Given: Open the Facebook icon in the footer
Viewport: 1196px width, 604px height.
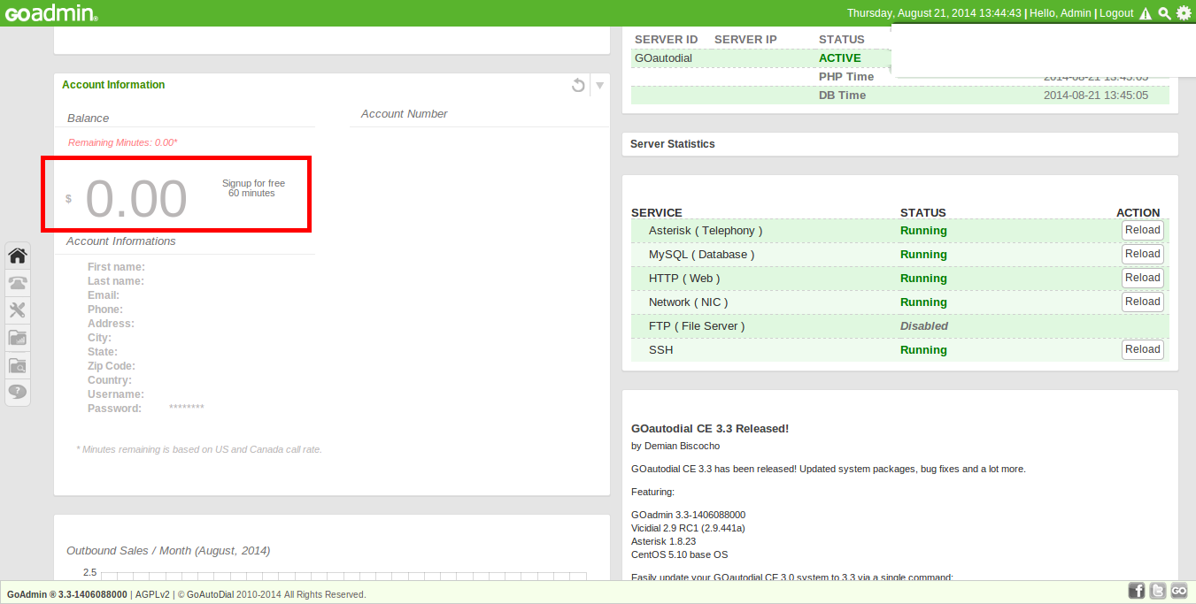Looking at the screenshot, I should [1137, 591].
